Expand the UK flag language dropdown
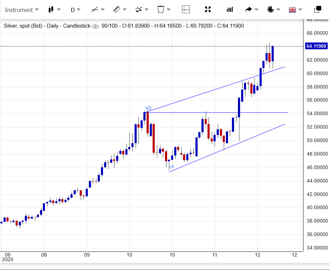Screen dimensions: 330x270 coord(292,10)
